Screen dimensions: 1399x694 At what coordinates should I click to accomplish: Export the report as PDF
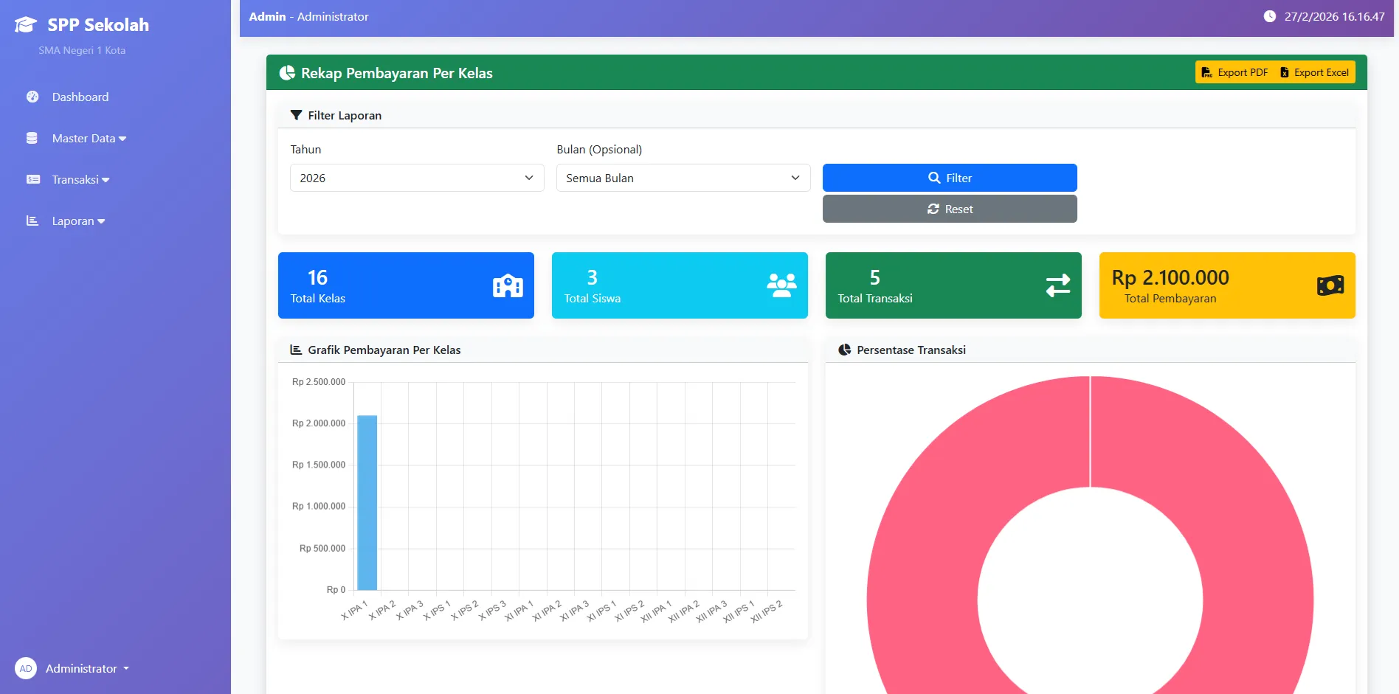point(1234,72)
